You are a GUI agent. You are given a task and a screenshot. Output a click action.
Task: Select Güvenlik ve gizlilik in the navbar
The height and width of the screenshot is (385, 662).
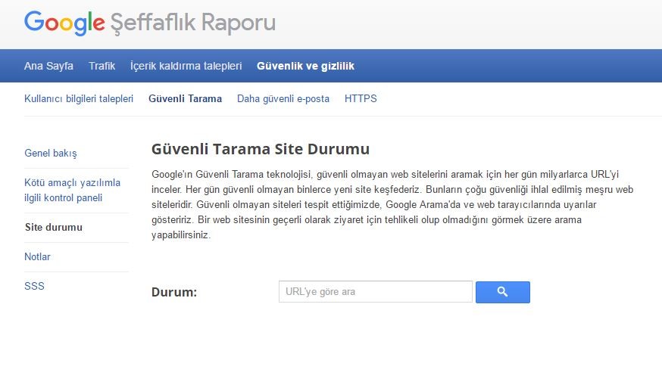coord(305,66)
